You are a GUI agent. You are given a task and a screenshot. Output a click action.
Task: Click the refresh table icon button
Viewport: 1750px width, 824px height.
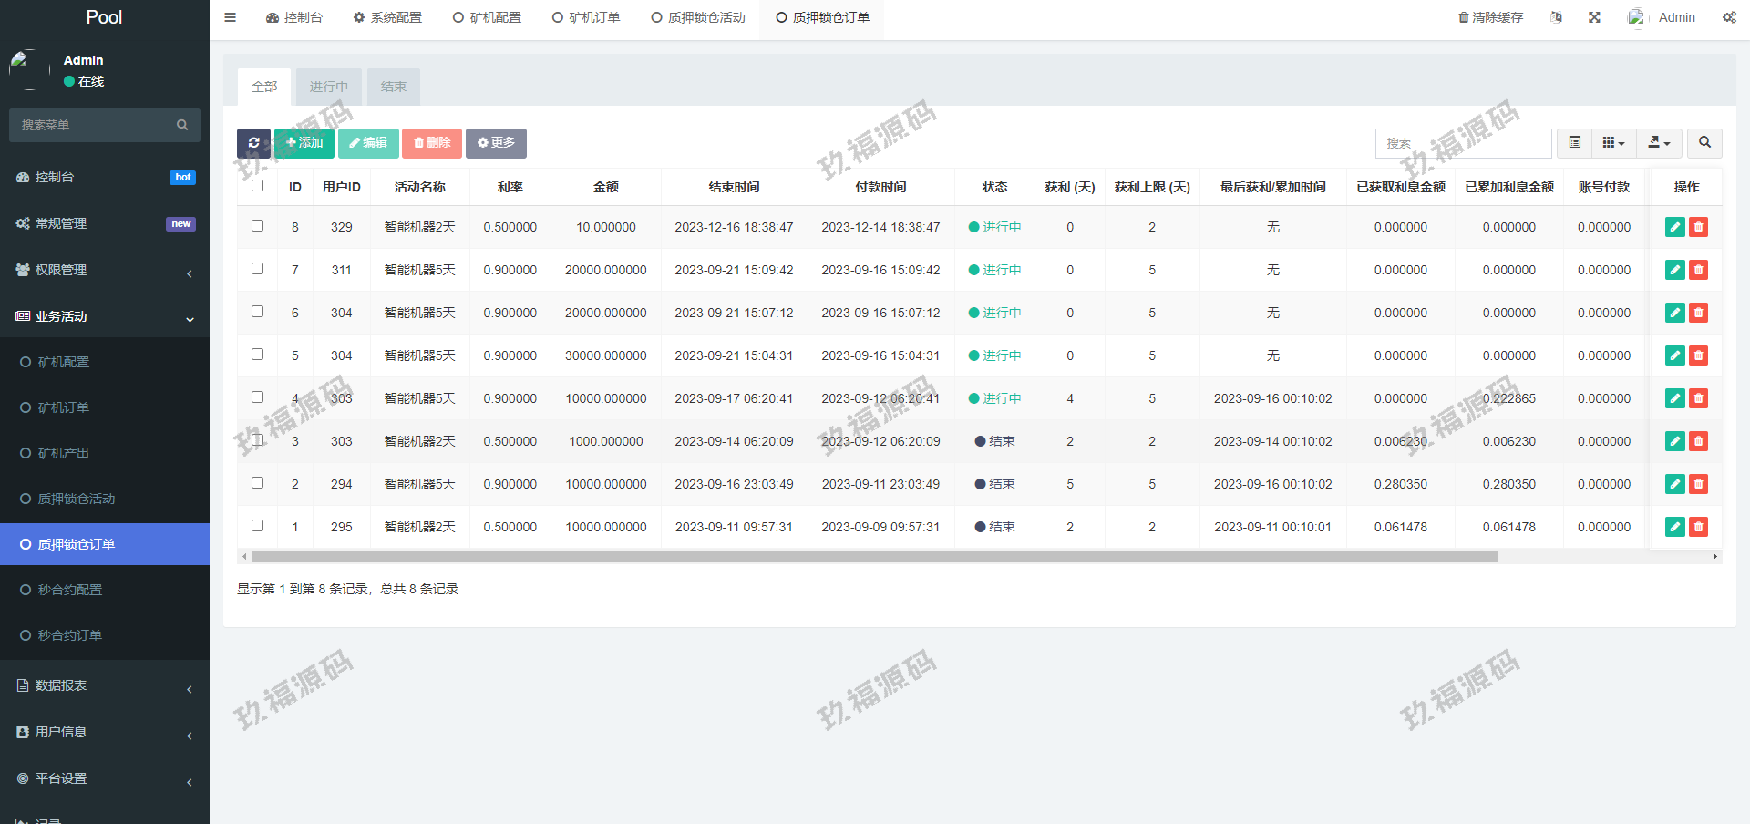pyautogui.click(x=253, y=143)
